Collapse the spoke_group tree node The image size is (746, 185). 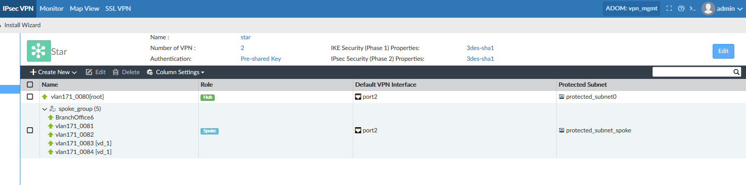coord(45,109)
